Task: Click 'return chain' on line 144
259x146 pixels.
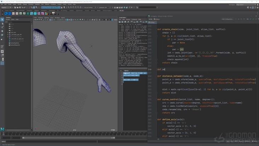Action: [170, 63]
